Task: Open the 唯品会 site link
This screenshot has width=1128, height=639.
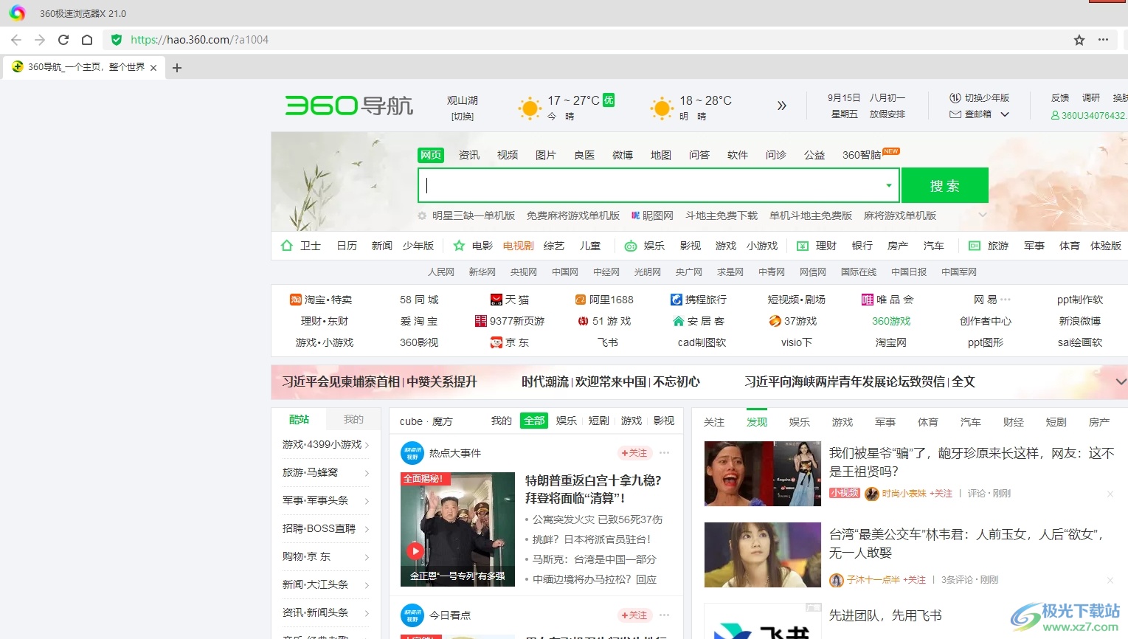Action: click(x=888, y=300)
